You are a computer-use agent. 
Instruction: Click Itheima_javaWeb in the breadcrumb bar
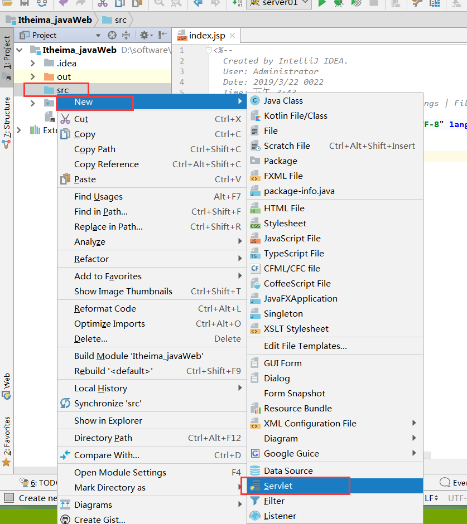(49, 20)
